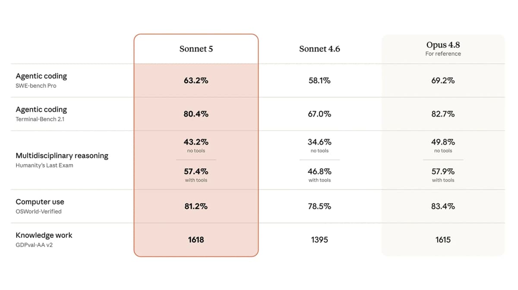This screenshot has width=518, height=290.
Task: Click the Opus 4.8 column header
Action: click(443, 45)
